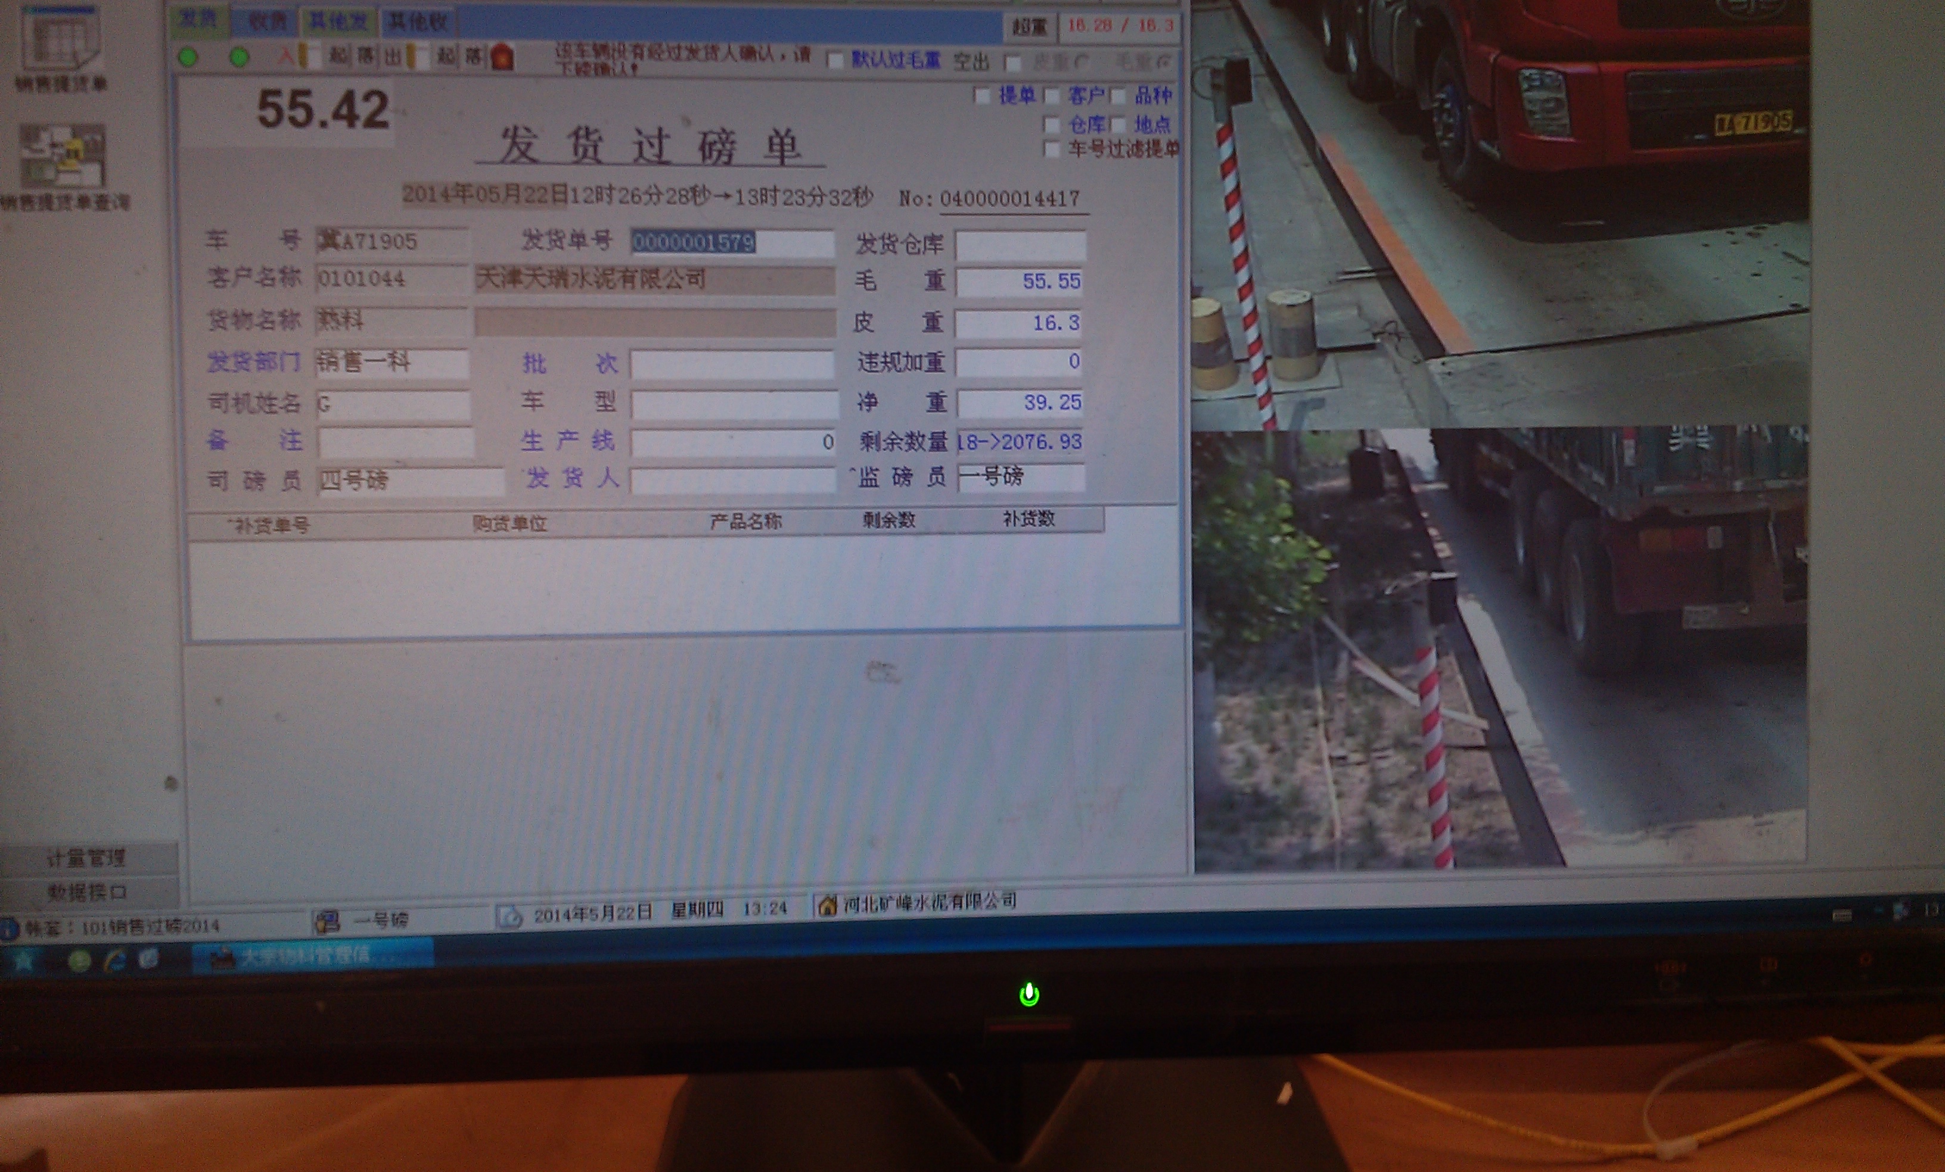1945x1172 pixels.
Task: Click the 发货单号 input field
Action: pyautogui.click(x=731, y=242)
